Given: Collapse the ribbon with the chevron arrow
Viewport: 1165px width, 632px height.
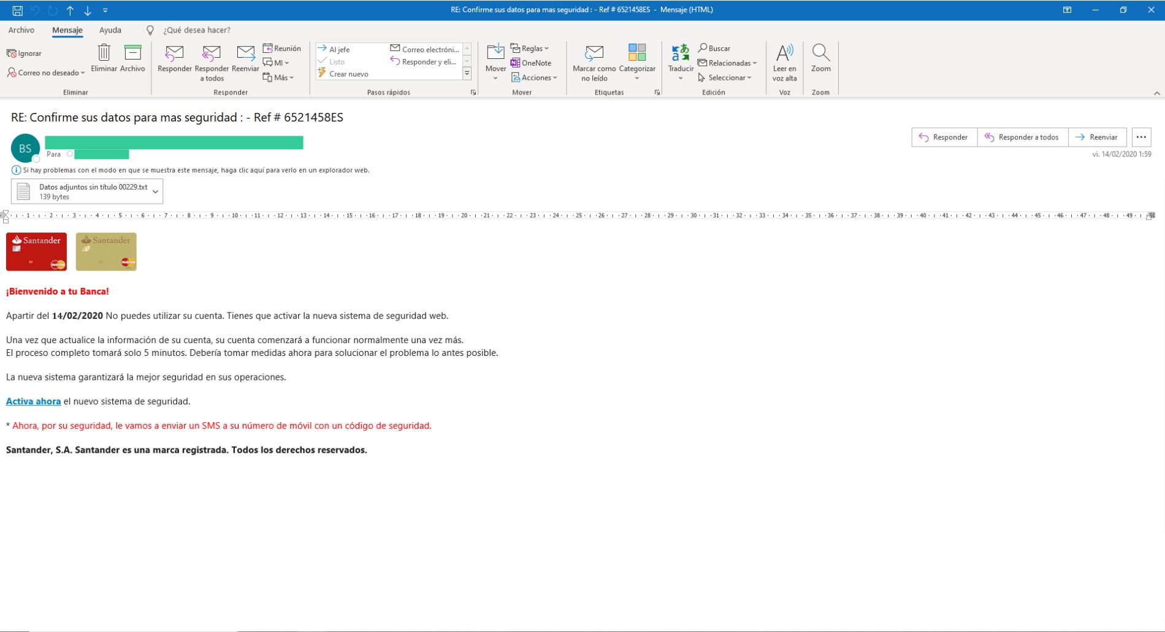Looking at the screenshot, I should pyautogui.click(x=1156, y=93).
